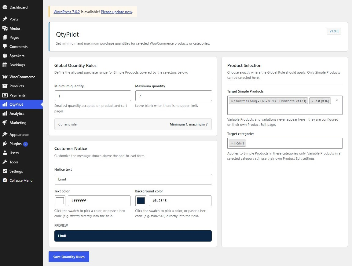Open the Dashboard menu
Viewport: 352px width, 266px height.
pos(21,7)
